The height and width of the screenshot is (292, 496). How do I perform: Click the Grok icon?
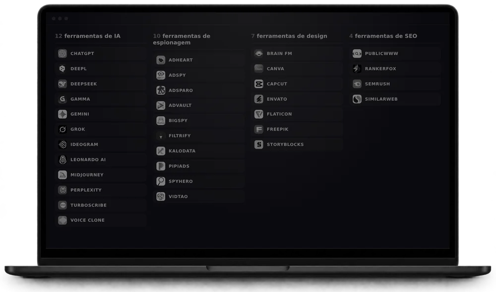(62, 129)
